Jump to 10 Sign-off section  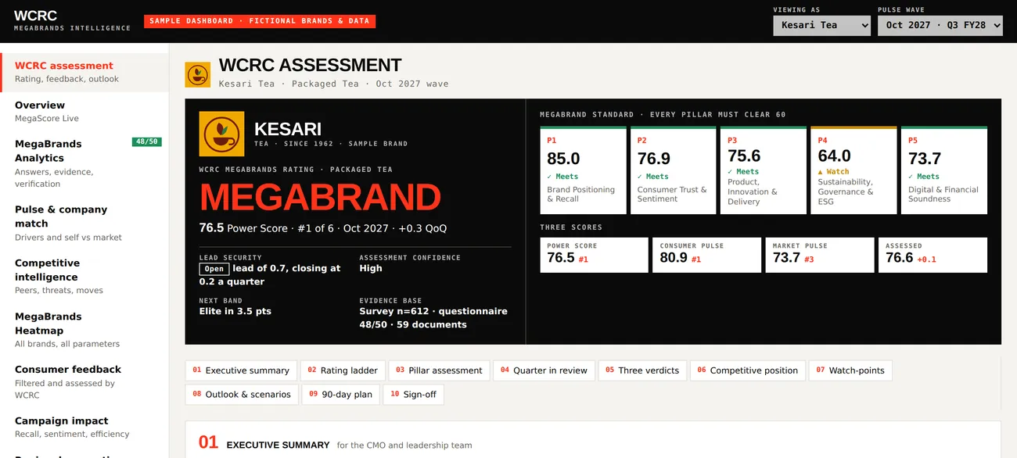pos(413,395)
